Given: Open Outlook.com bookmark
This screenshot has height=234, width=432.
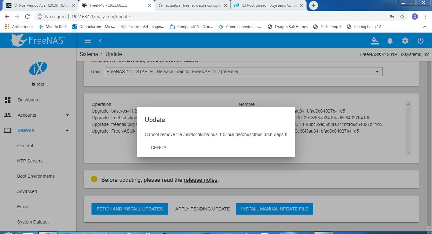Looking at the screenshot, I should click(94, 27).
